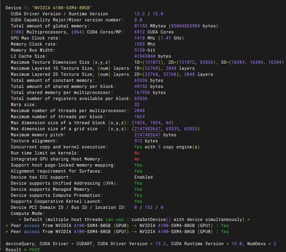
Task: Click the "No" for Integrated GPU sharing Host Memory
Action: [x=137, y=159]
